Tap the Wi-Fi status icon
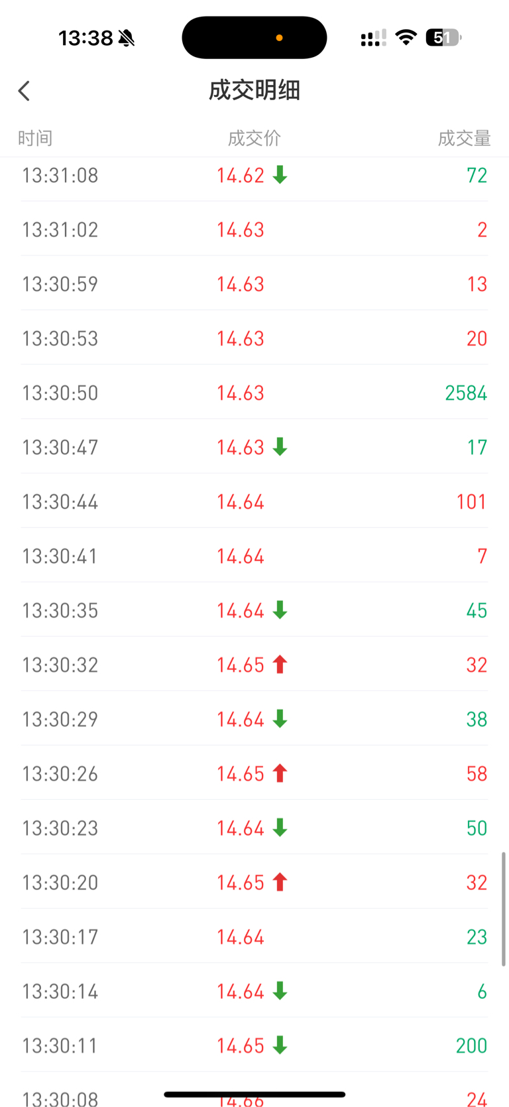This screenshot has width=509, height=1107. (x=406, y=38)
